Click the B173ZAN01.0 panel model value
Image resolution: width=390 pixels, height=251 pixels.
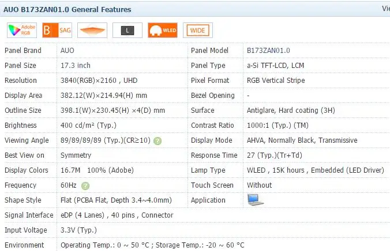click(x=268, y=51)
